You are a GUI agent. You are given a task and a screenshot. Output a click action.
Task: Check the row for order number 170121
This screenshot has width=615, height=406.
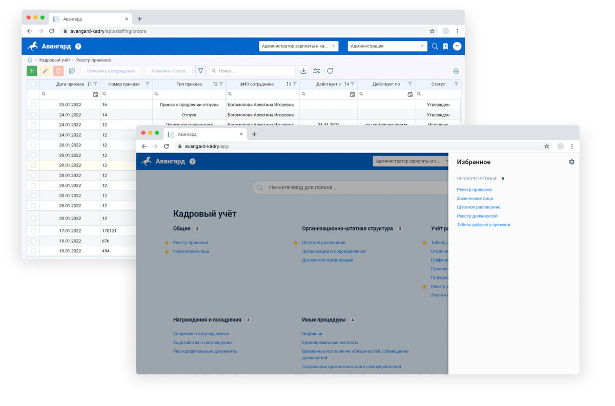(33, 231)
